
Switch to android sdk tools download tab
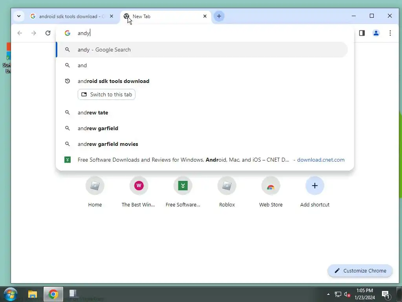69,17
